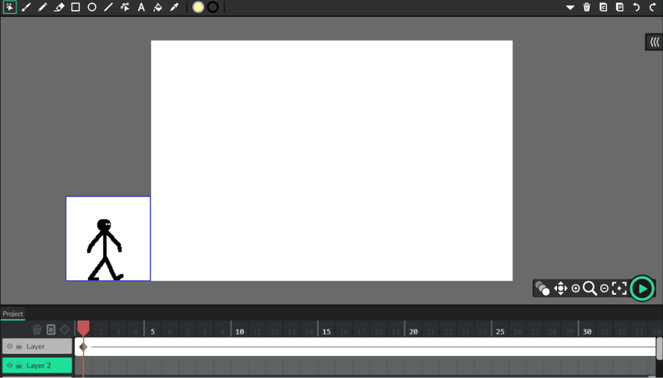
Task: Click the Copy icon in top toolbar
Action: click(x=603, y=7)
